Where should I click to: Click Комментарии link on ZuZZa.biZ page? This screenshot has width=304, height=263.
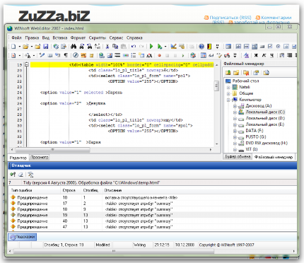coord(276,18)
